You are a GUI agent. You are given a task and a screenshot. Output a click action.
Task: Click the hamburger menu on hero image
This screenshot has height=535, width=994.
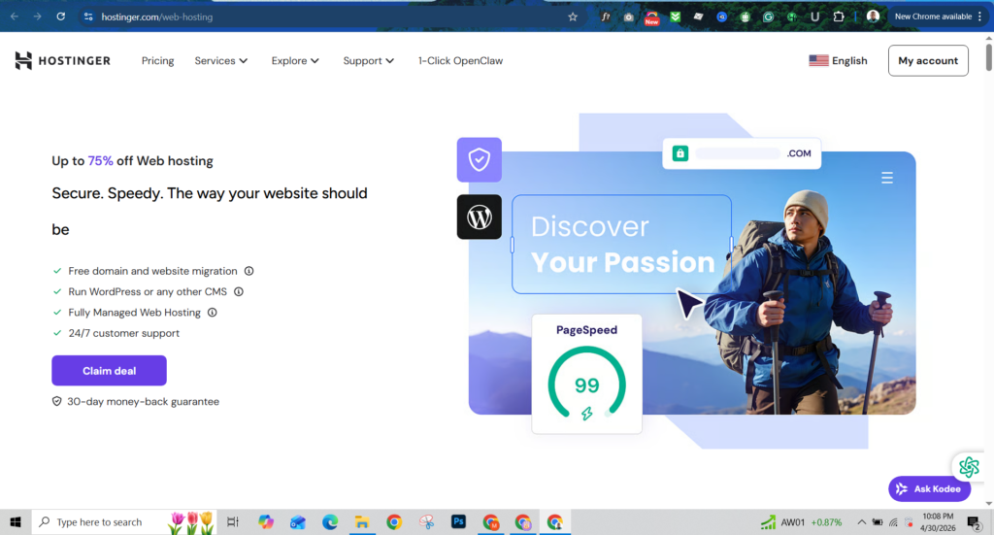(887, 178)
